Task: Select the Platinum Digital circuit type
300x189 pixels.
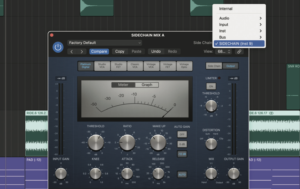Action: tap(85, 66)
